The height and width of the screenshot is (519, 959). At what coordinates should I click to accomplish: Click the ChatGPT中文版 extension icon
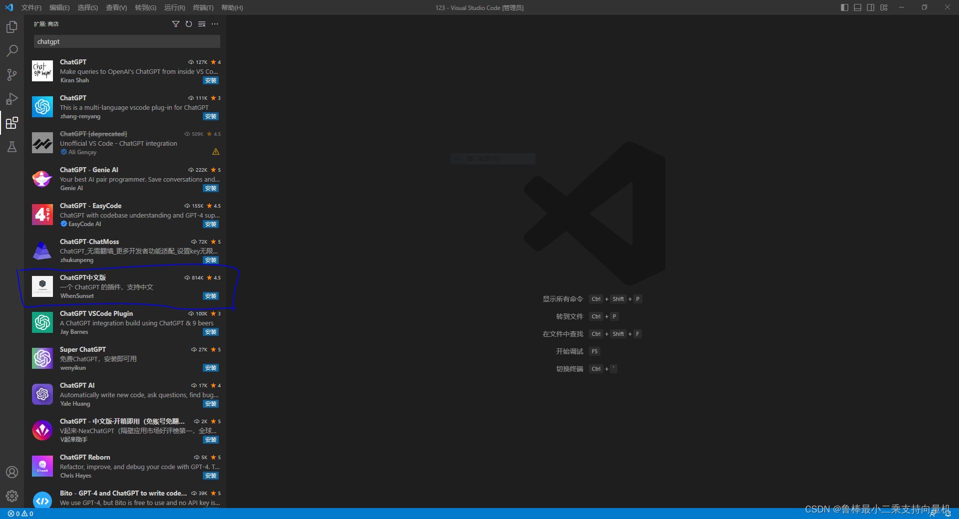pyautogui.click(x=42, y=286)
